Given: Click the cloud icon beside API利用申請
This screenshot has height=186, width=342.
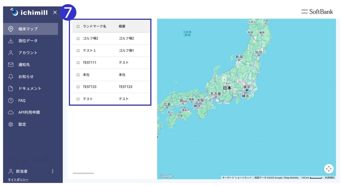Looking at the screenshot, I should pos(10,112).
